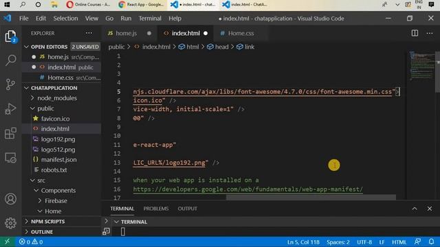The width and height of the screenshot is (440, 247).
Task: Click the VS Code logo icon
Action: pos(8,19)
